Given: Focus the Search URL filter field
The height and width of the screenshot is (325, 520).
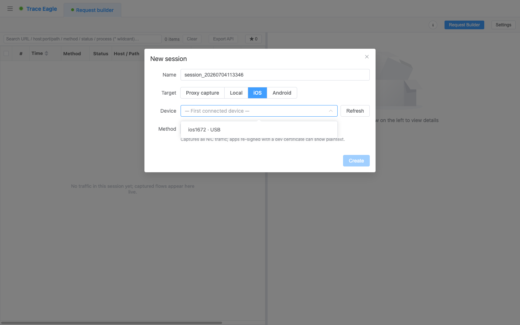Looking at the screenshot, I should click(x=82, y=39).
